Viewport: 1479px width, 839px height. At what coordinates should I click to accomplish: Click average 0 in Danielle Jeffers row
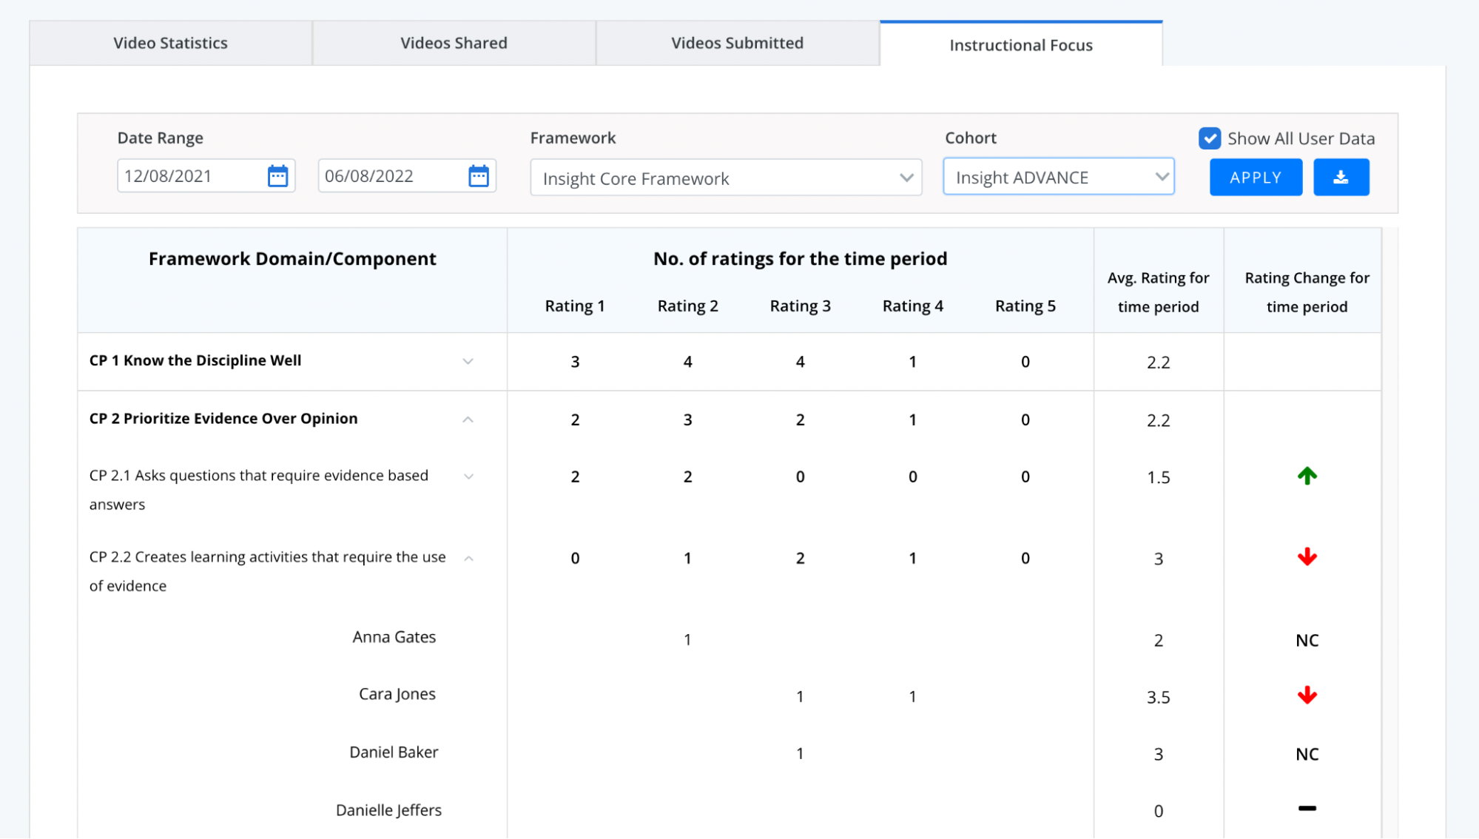(1158, 811)
